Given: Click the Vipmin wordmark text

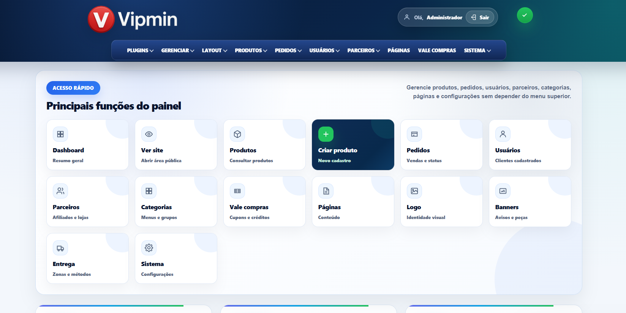Looking at the screenshot, I should 148,19.
